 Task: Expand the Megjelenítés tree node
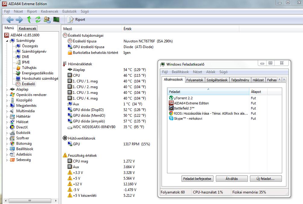coord(7,106)
